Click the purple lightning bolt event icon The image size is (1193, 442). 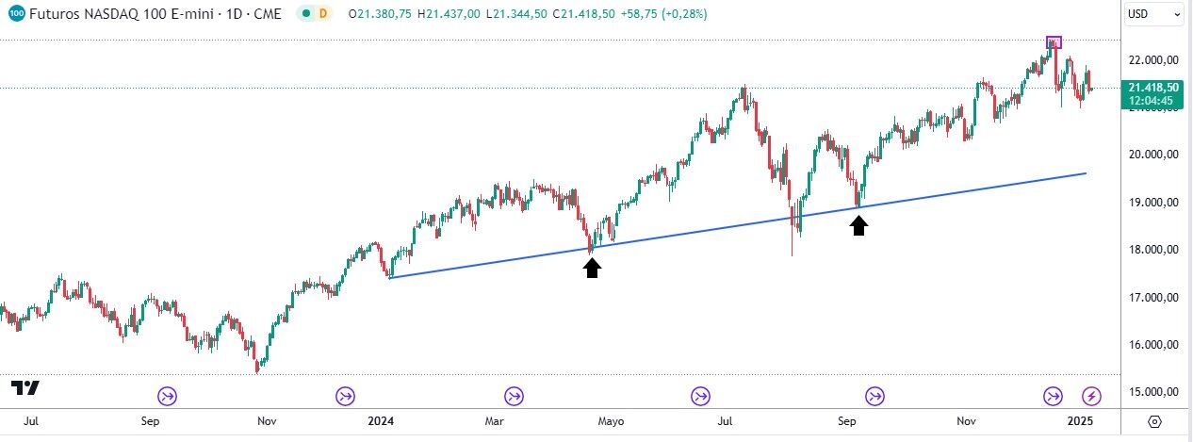tap(1091, 396)
